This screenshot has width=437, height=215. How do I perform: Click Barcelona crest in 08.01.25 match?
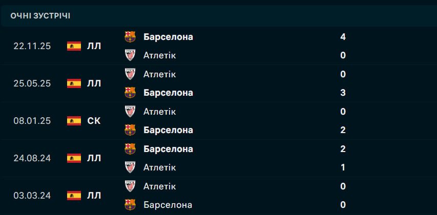pyautogui.click(x=130, y=130)
